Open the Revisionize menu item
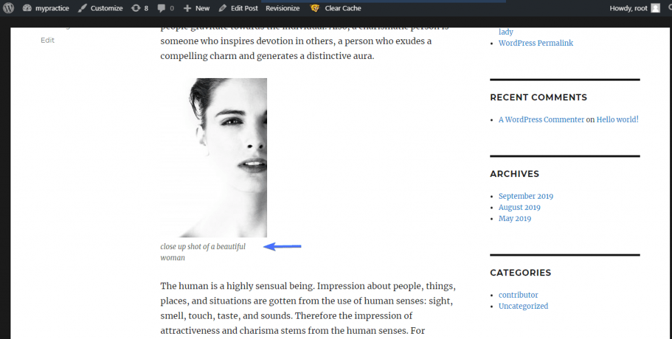The image size is (672, 339). 282,8
